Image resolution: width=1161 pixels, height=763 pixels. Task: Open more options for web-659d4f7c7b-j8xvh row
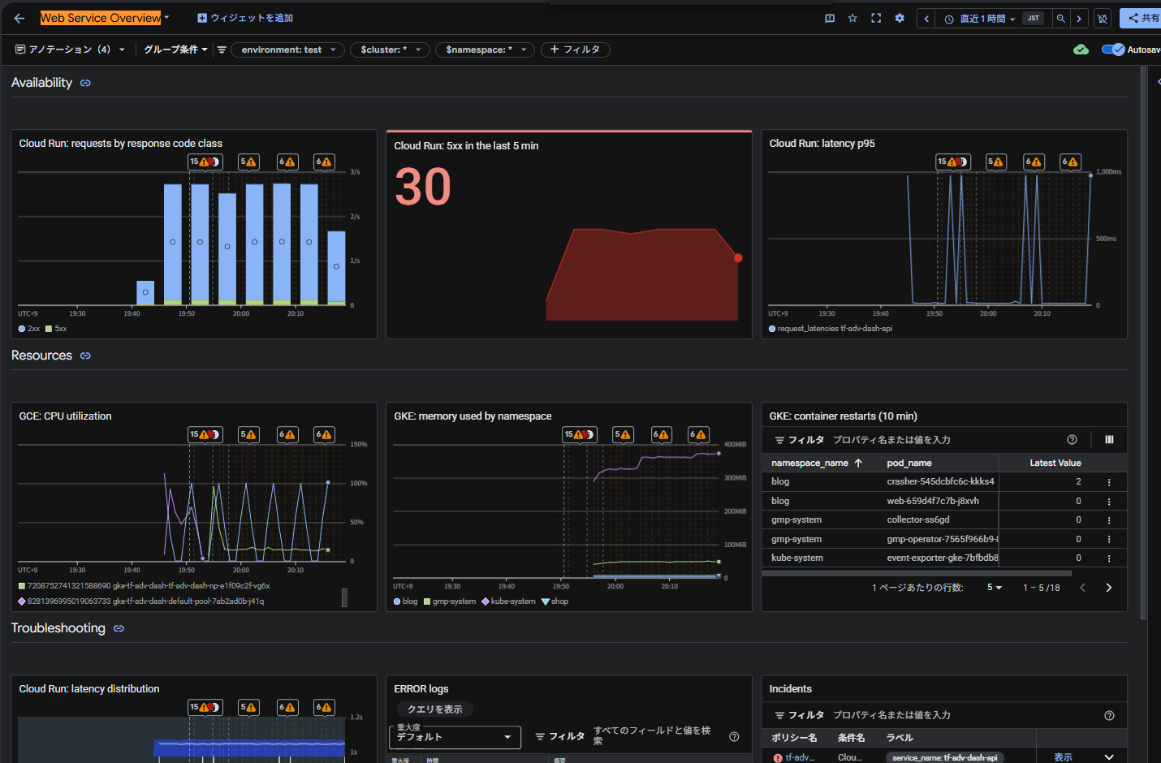point(1109,502)
